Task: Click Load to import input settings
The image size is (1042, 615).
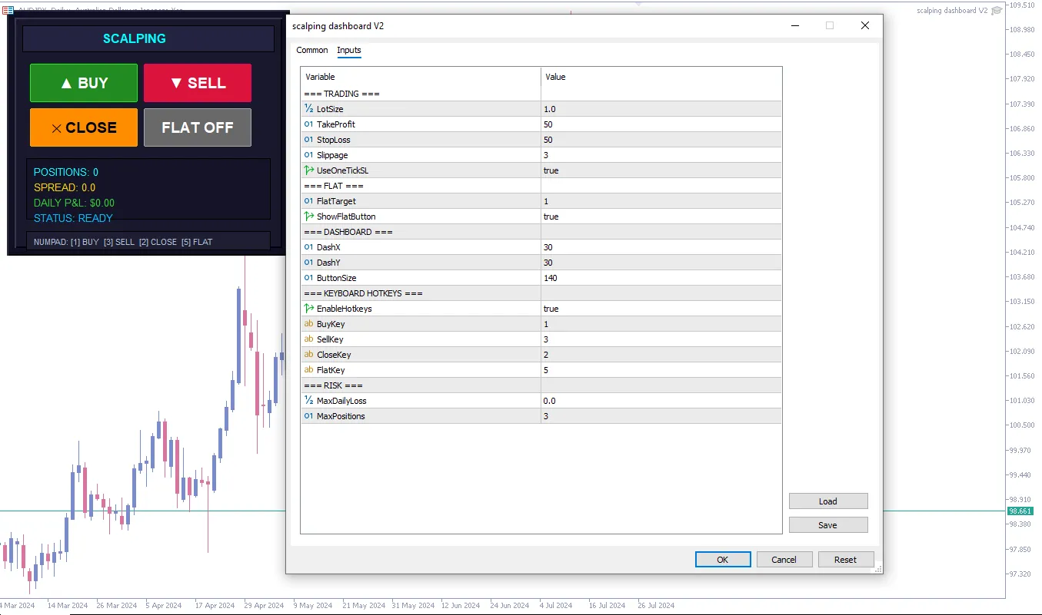Action: click(x=828, y=501)
